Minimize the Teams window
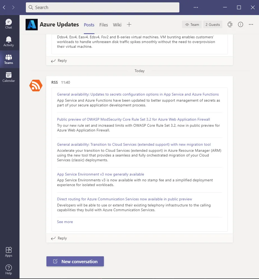The image size is (259, 279). point(225,7)
